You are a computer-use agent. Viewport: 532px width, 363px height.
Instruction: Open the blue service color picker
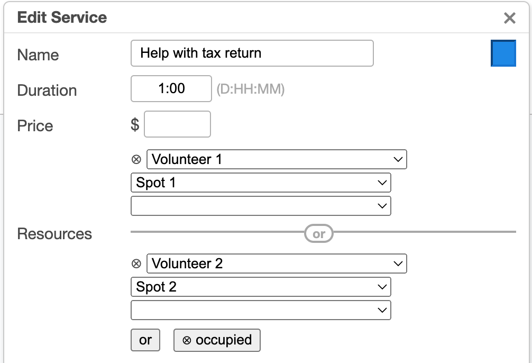coord(503,54)
